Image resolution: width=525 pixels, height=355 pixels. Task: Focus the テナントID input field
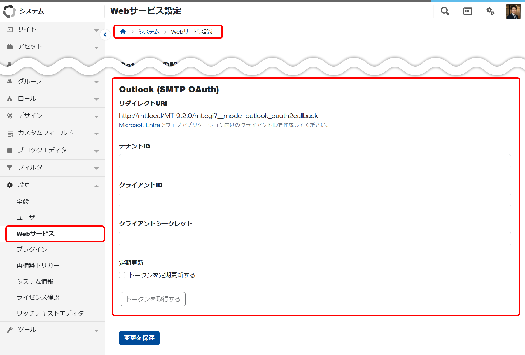tap(315, 161)
